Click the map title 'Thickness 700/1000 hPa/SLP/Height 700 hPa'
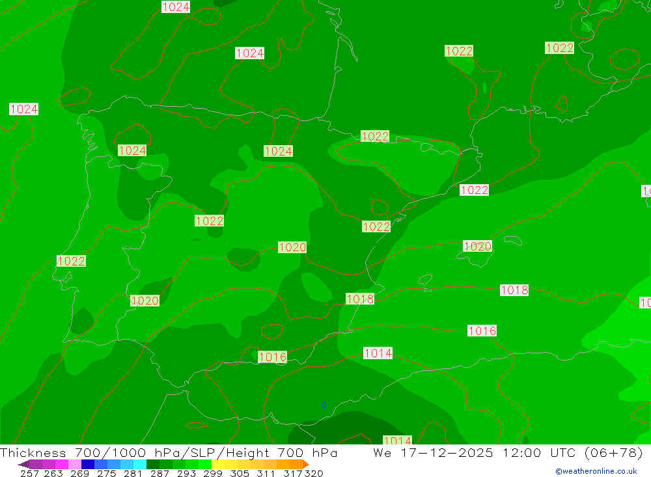 (169, 452)
